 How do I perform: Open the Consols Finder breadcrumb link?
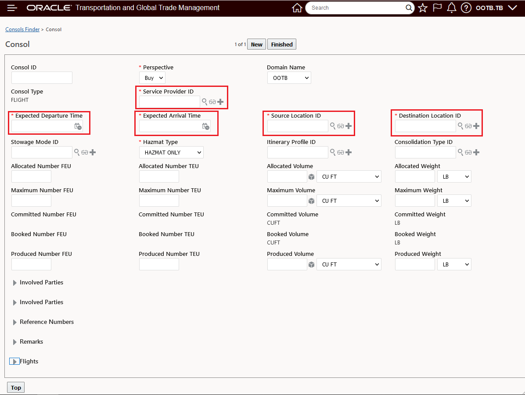[x=22, y=29]
